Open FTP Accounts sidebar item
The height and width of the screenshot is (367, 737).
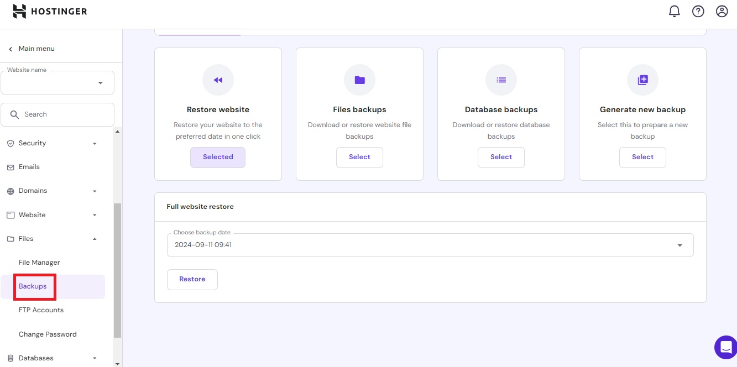[41, 310]
